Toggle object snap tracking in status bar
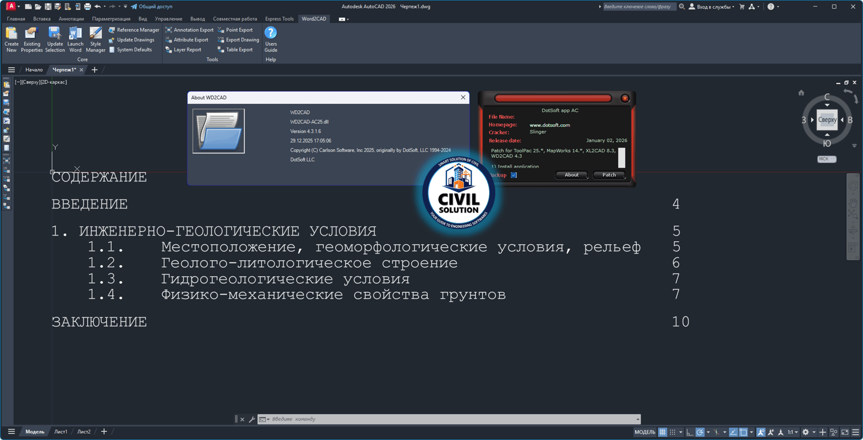The height and width of the screenshot is (440, 863). pos(733,432)
